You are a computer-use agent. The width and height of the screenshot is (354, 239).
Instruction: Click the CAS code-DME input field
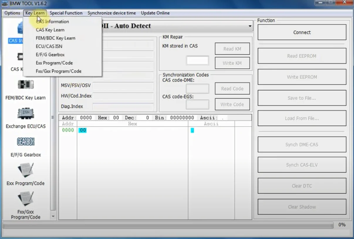198,89
